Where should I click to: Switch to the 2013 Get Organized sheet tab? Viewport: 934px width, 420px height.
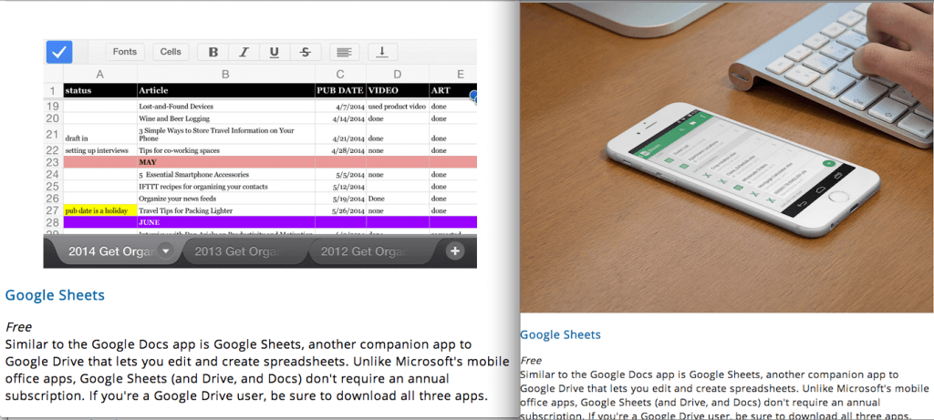[x=244, y=251]
